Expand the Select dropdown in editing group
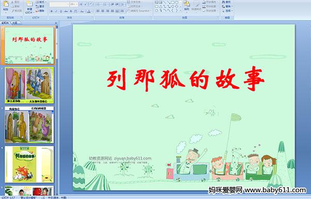Image resolution: width=311 pixels, height=199 pixels. pyautogui.click(x=228, y=11)
